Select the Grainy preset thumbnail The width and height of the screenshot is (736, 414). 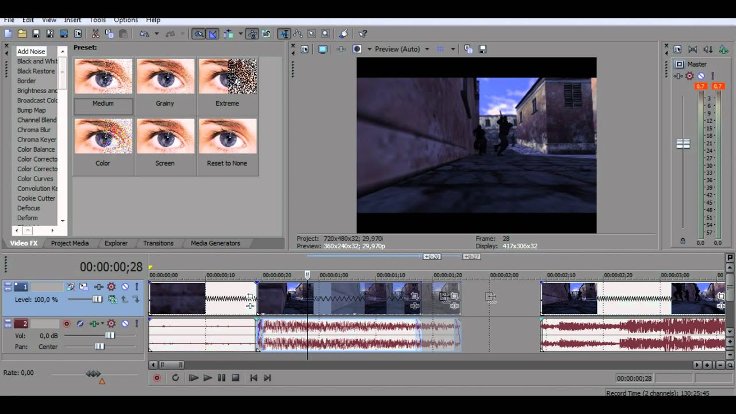(x=165, y=76)
